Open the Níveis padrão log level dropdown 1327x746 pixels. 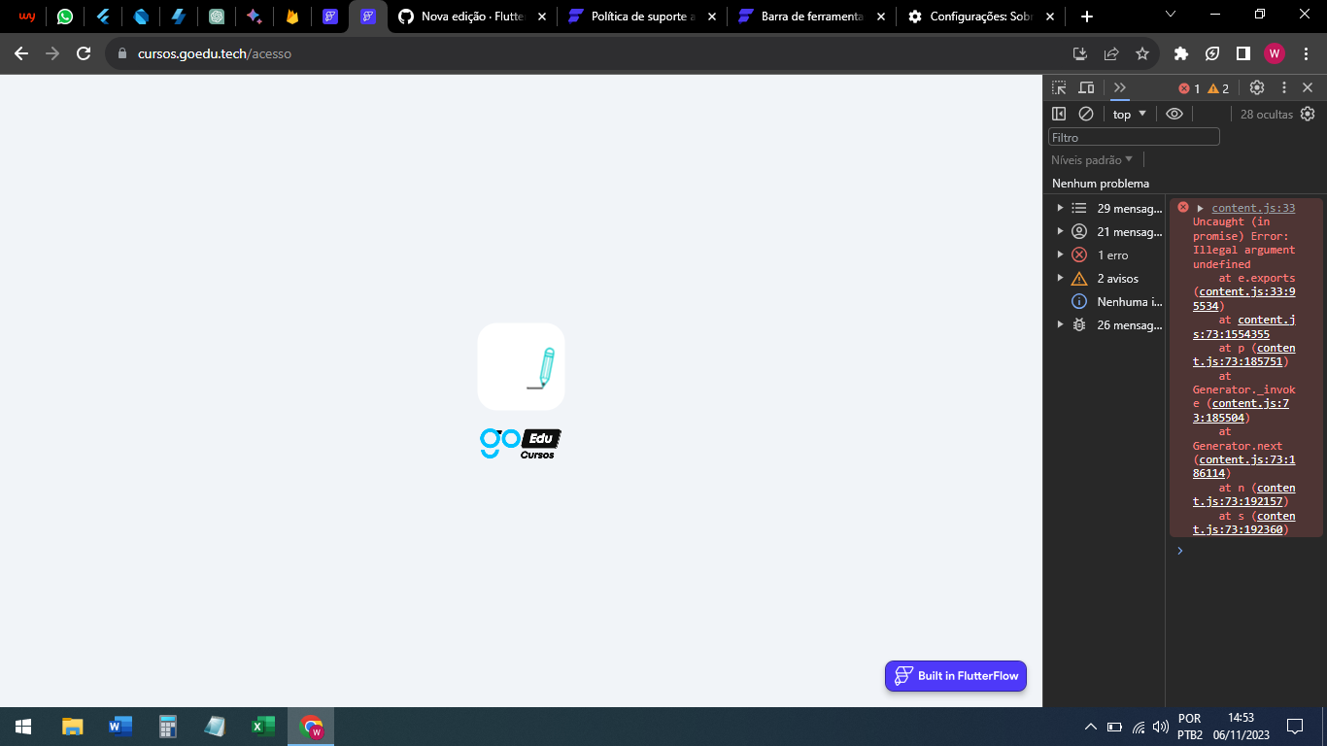(1088, 159)
